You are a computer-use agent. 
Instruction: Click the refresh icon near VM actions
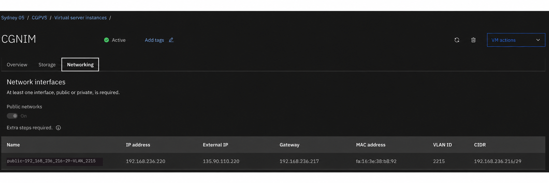point(457,40)
